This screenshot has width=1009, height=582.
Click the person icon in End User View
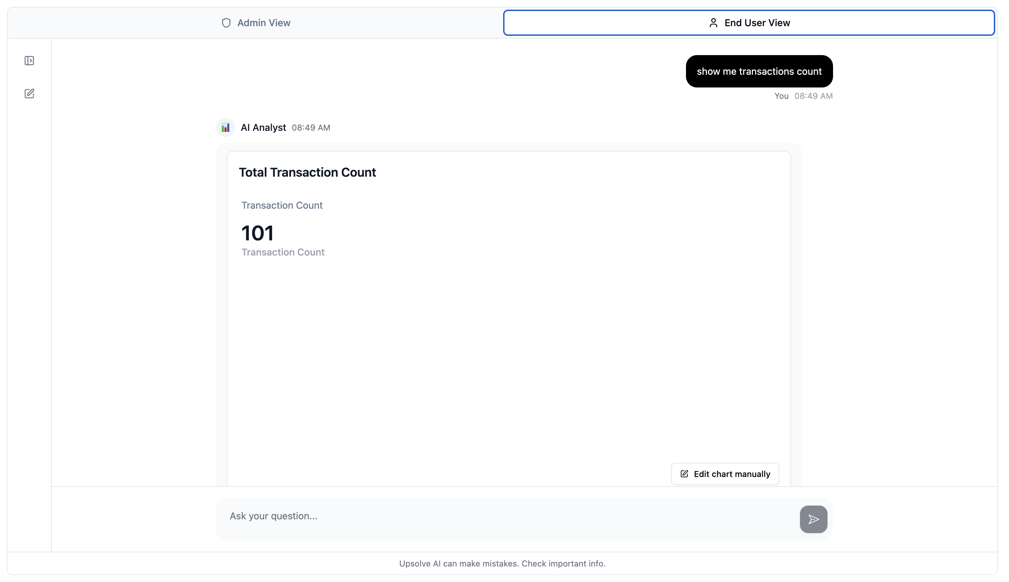pyautogui.click(x=714, y=23)
